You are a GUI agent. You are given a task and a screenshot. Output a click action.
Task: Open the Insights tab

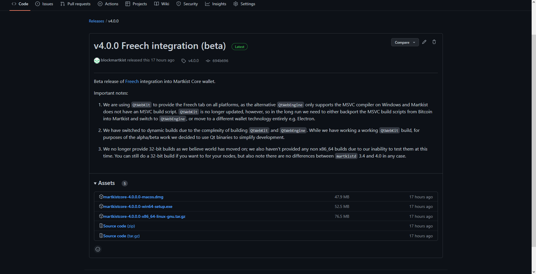(216, 4)
